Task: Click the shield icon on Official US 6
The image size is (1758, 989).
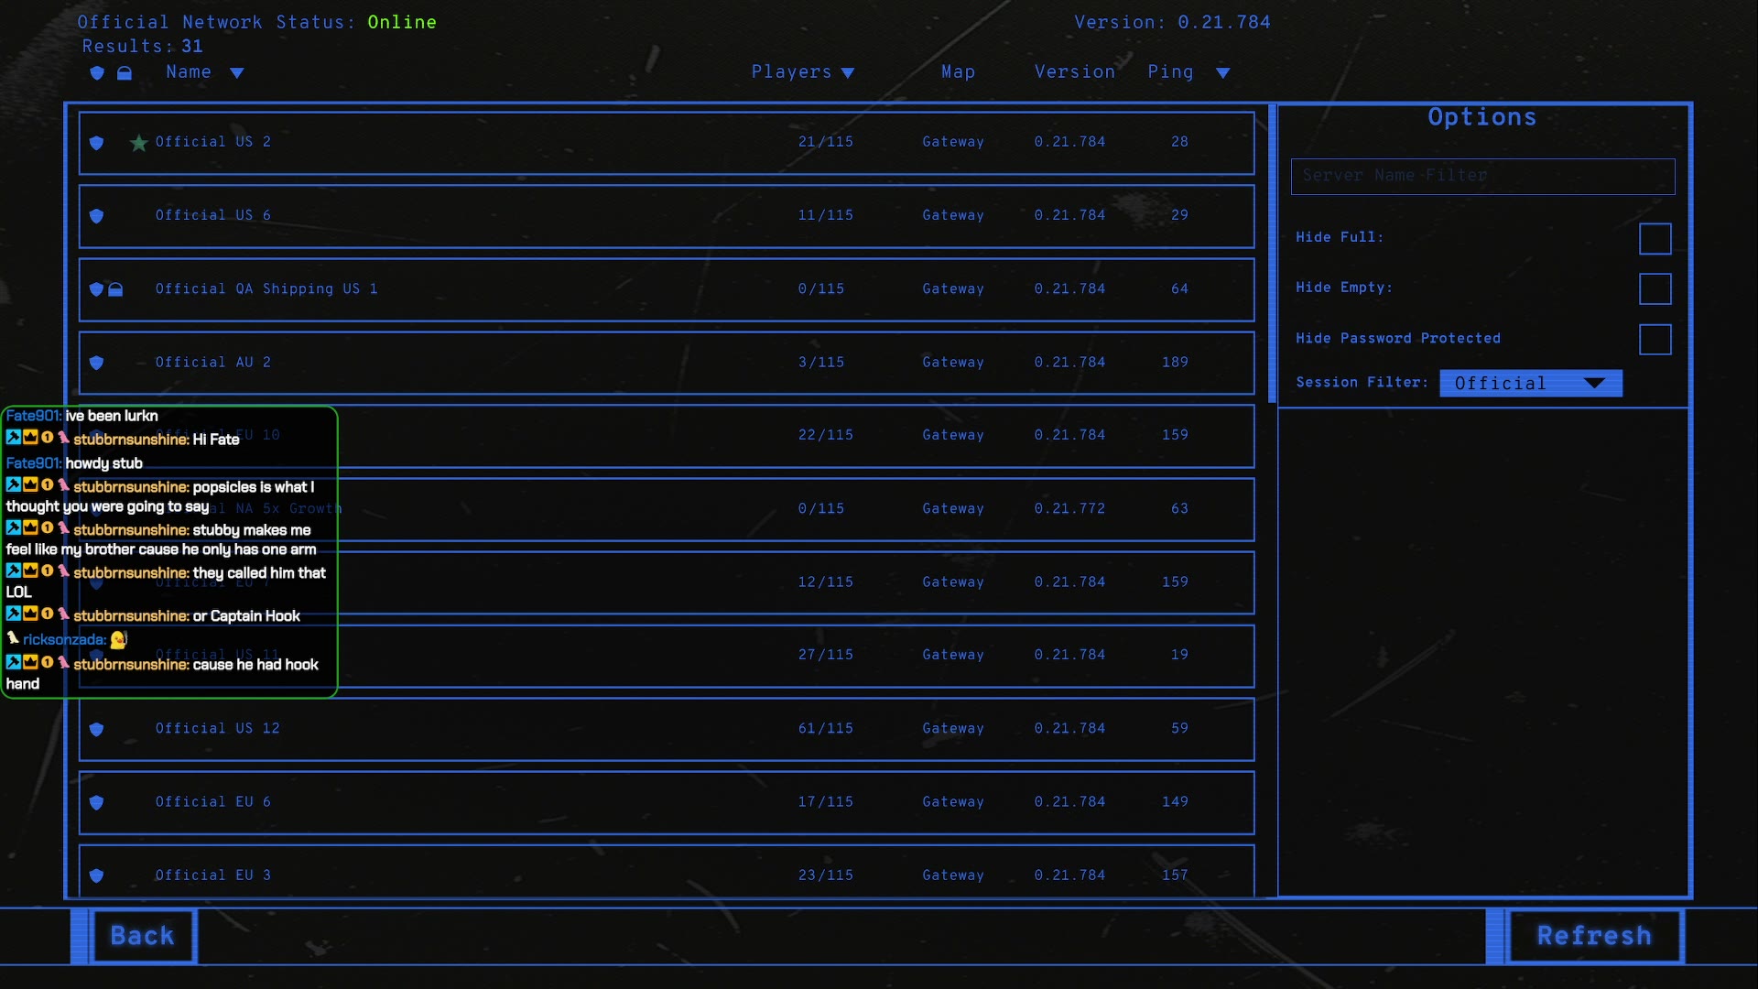Action: pos(96,216)
